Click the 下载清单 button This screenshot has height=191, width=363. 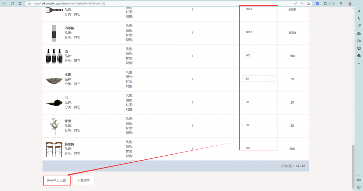click(x=83, y=180)
